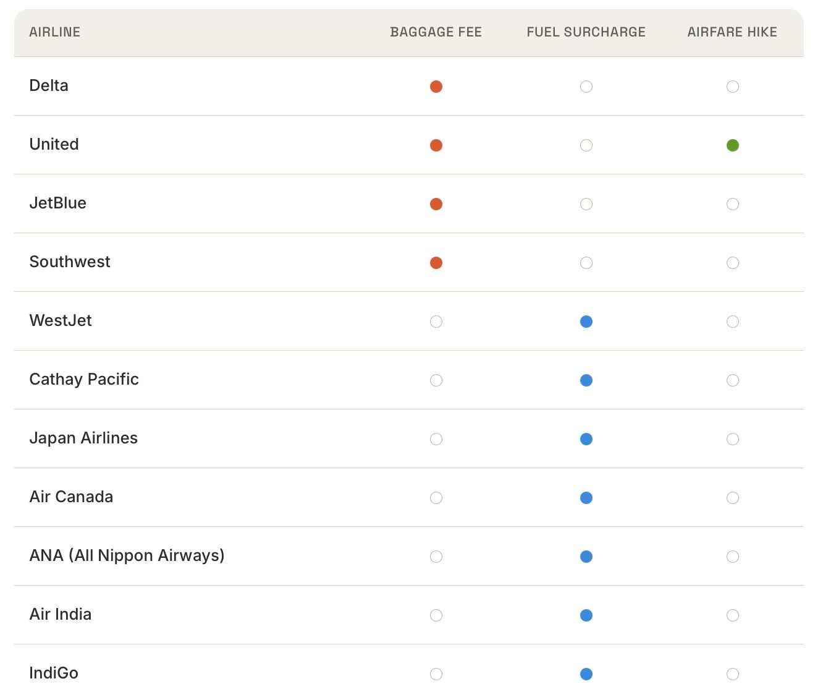The image size is (823, 697).
Task: Click ANA's blue fuel surcharge dot
Action: [586, 557]
